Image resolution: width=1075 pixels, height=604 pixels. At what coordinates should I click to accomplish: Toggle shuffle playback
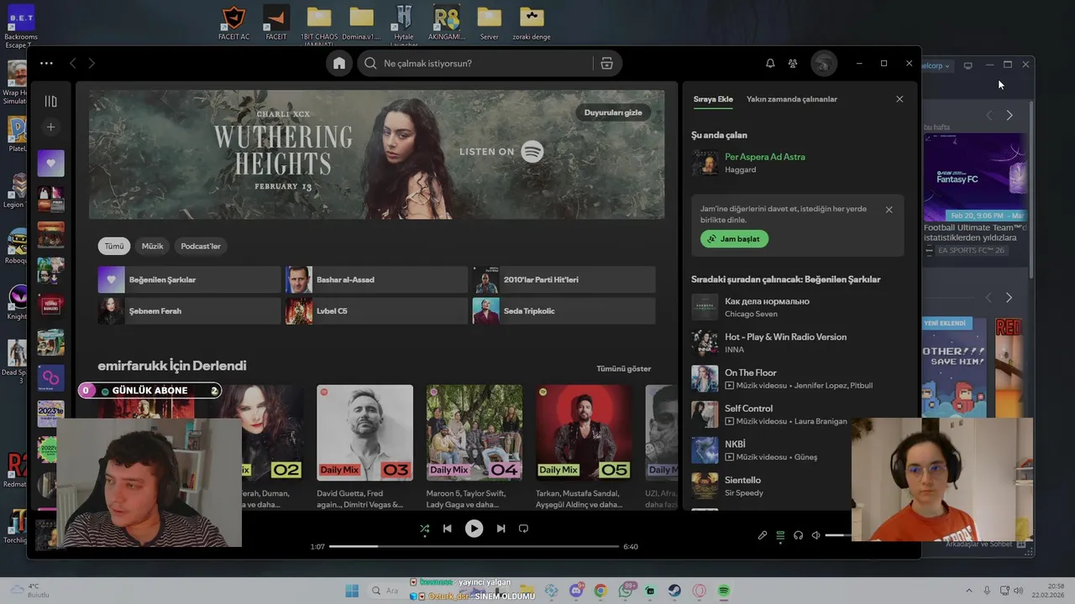click(x=424, y=528)
